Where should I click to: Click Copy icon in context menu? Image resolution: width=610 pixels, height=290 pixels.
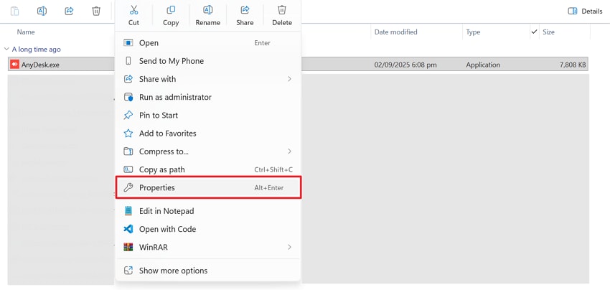[170, 10]
